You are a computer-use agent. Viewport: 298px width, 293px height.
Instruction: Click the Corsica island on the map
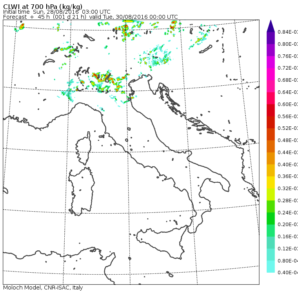click(84, 149)
